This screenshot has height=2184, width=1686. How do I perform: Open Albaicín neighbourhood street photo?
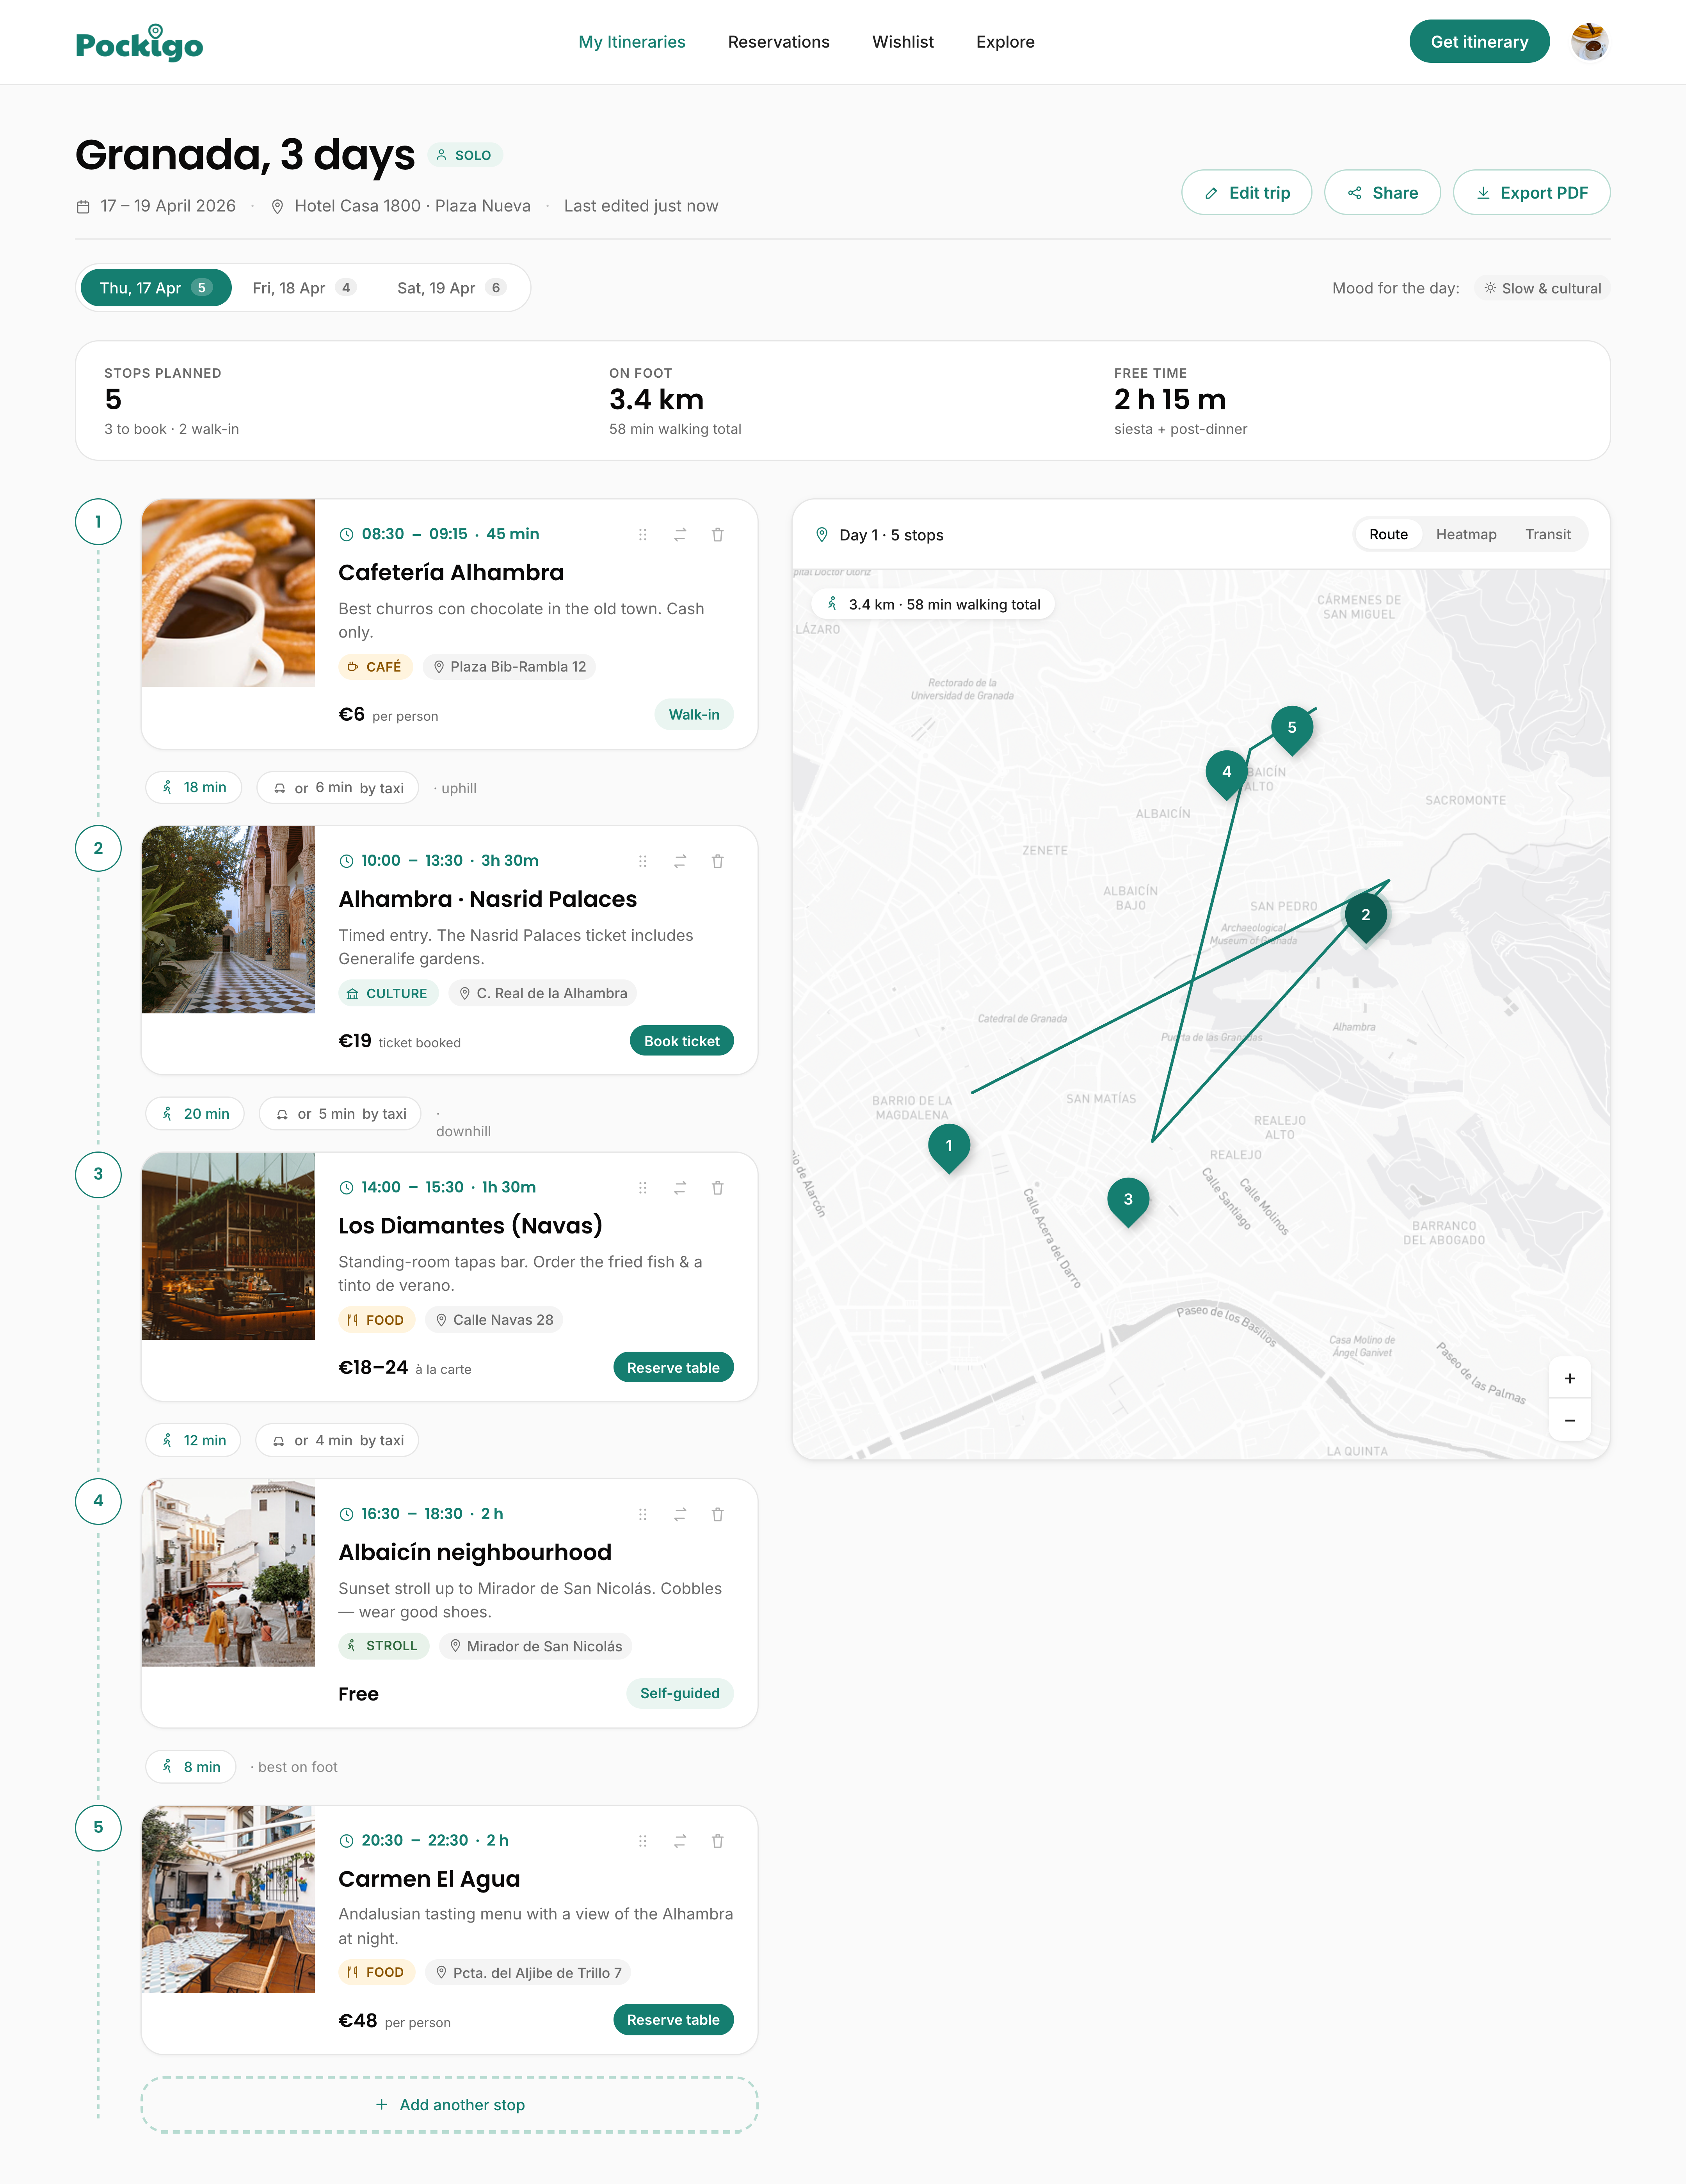[x=228, y=1573]
